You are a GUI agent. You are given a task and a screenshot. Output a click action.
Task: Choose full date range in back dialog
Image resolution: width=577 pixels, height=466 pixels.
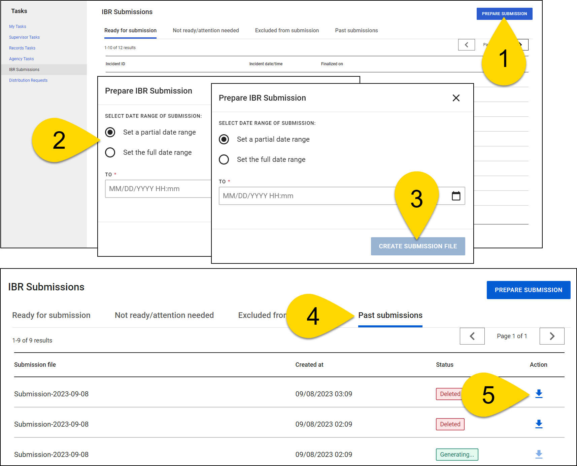pyautogui.click(x=110, y=152)
